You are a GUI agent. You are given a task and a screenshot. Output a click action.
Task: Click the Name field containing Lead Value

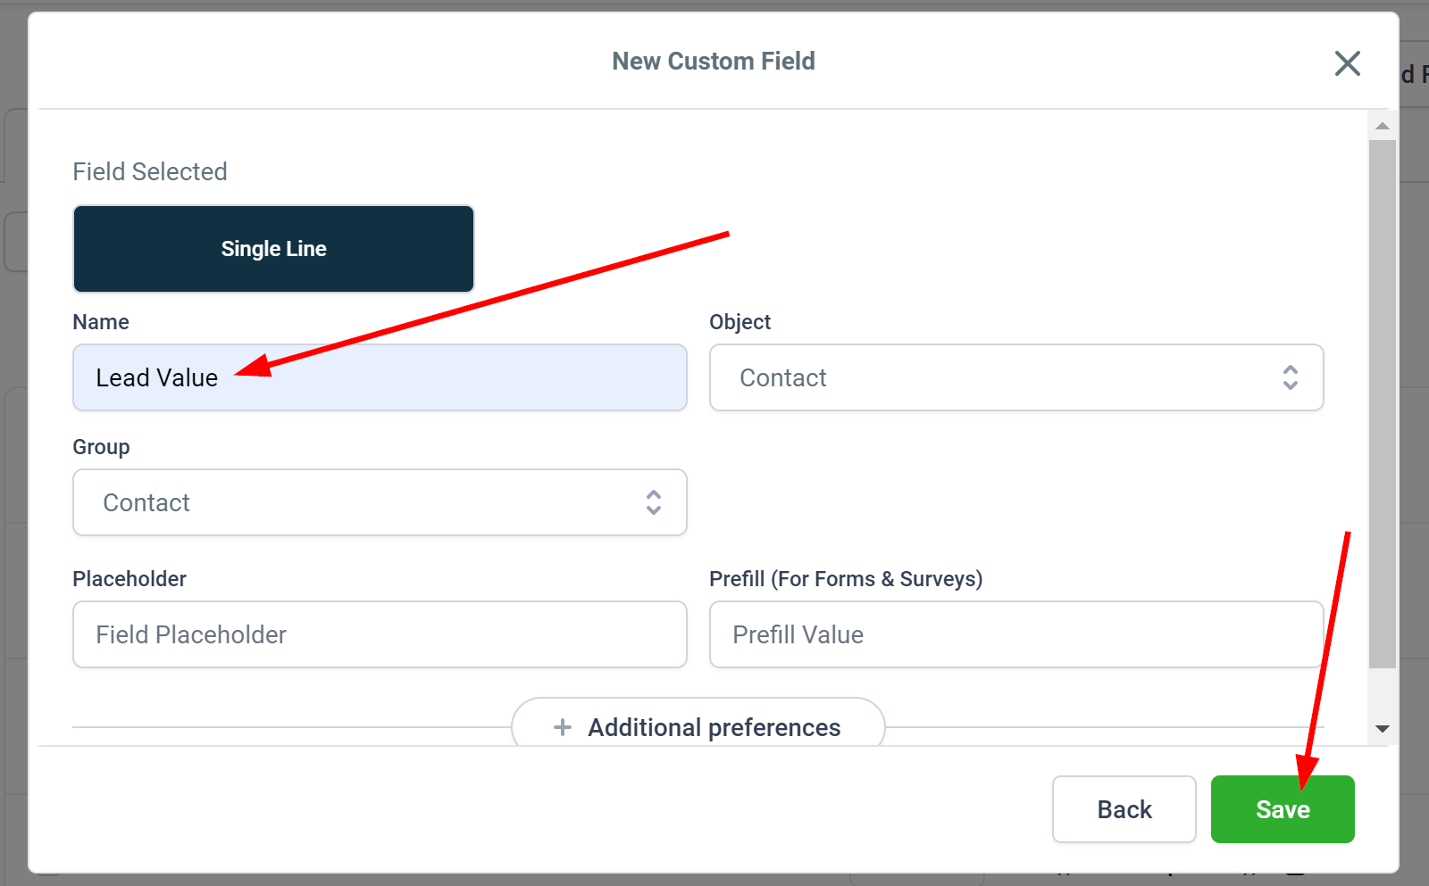[380, 377]
